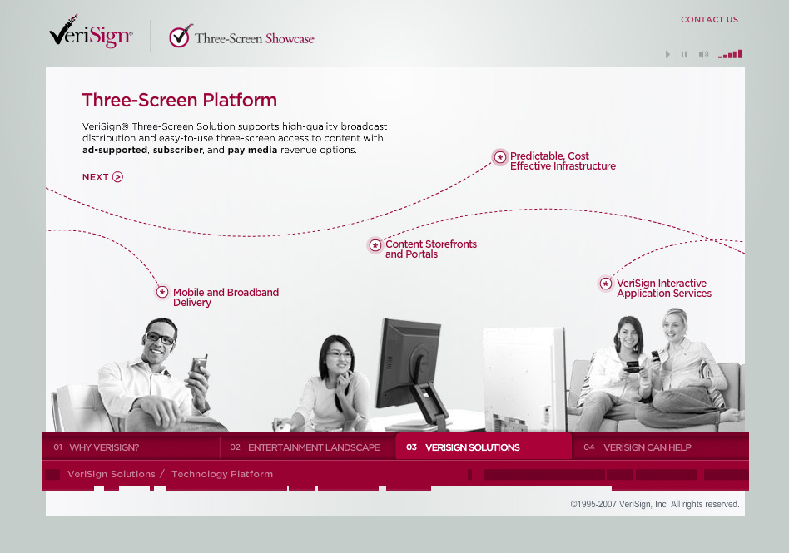Screen dimensions: 789x553
Task: Click the copyright notice text
Action: [655, 504]
